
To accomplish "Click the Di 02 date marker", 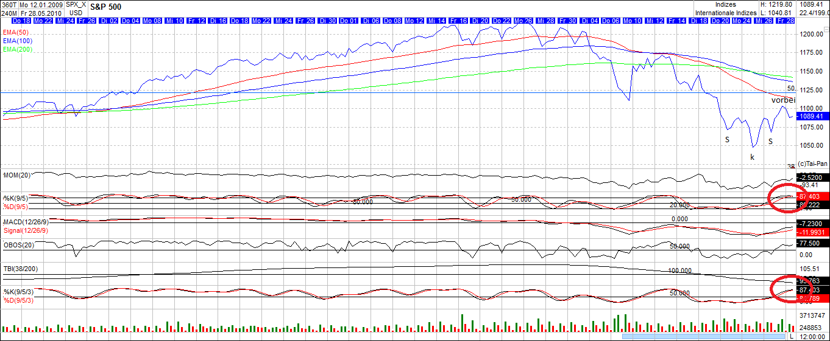I will point(109,21).
